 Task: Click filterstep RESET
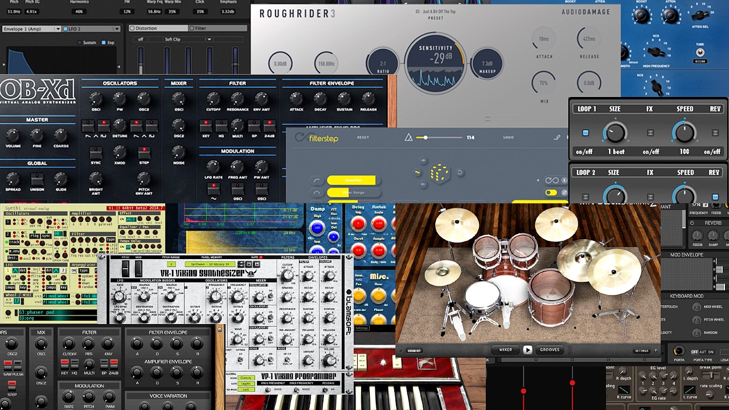tap(363, 137)
